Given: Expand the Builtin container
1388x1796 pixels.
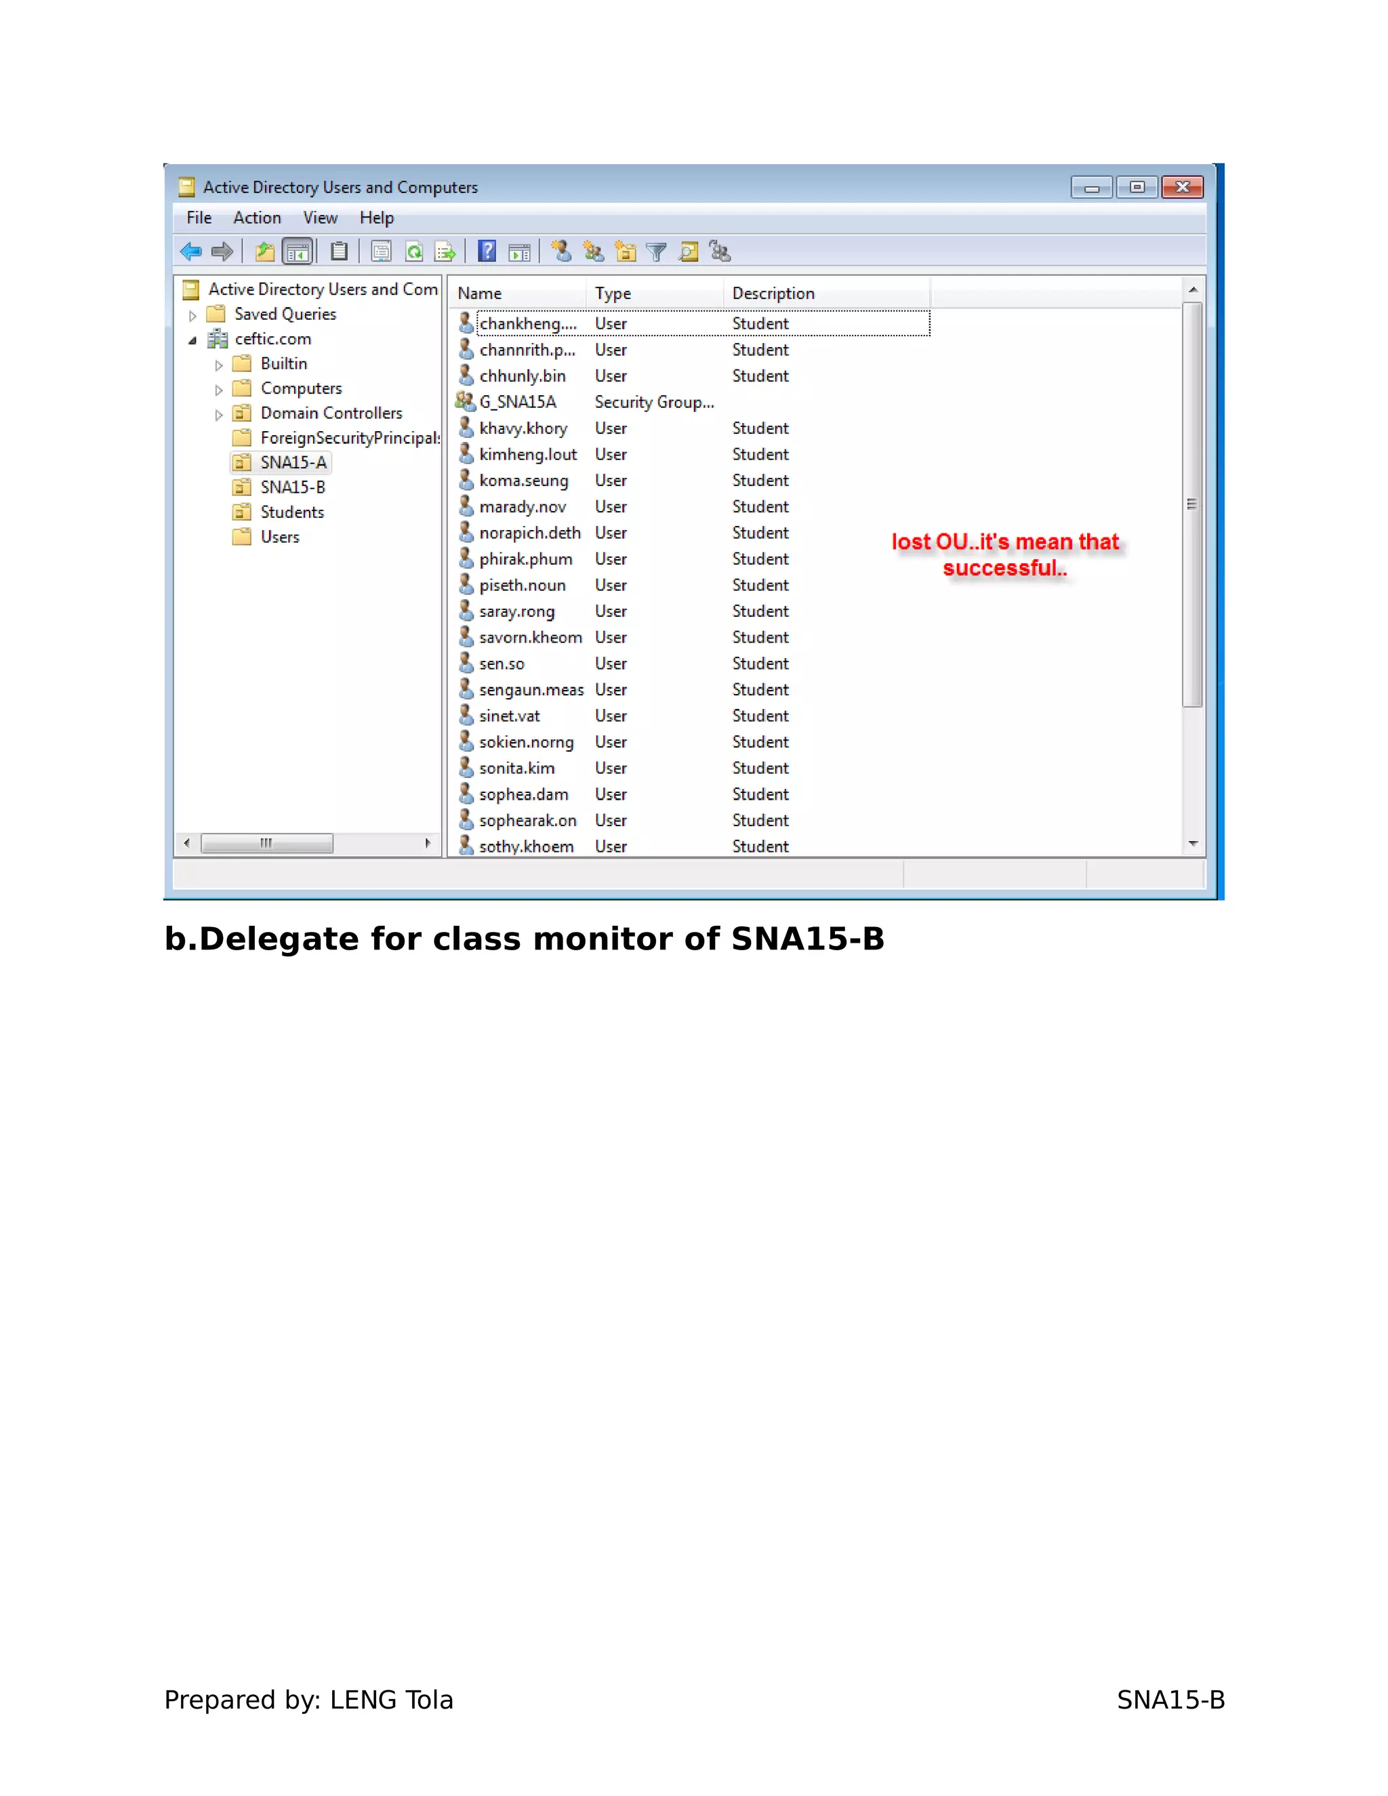Looking at the screenshot, I should 219,365.
